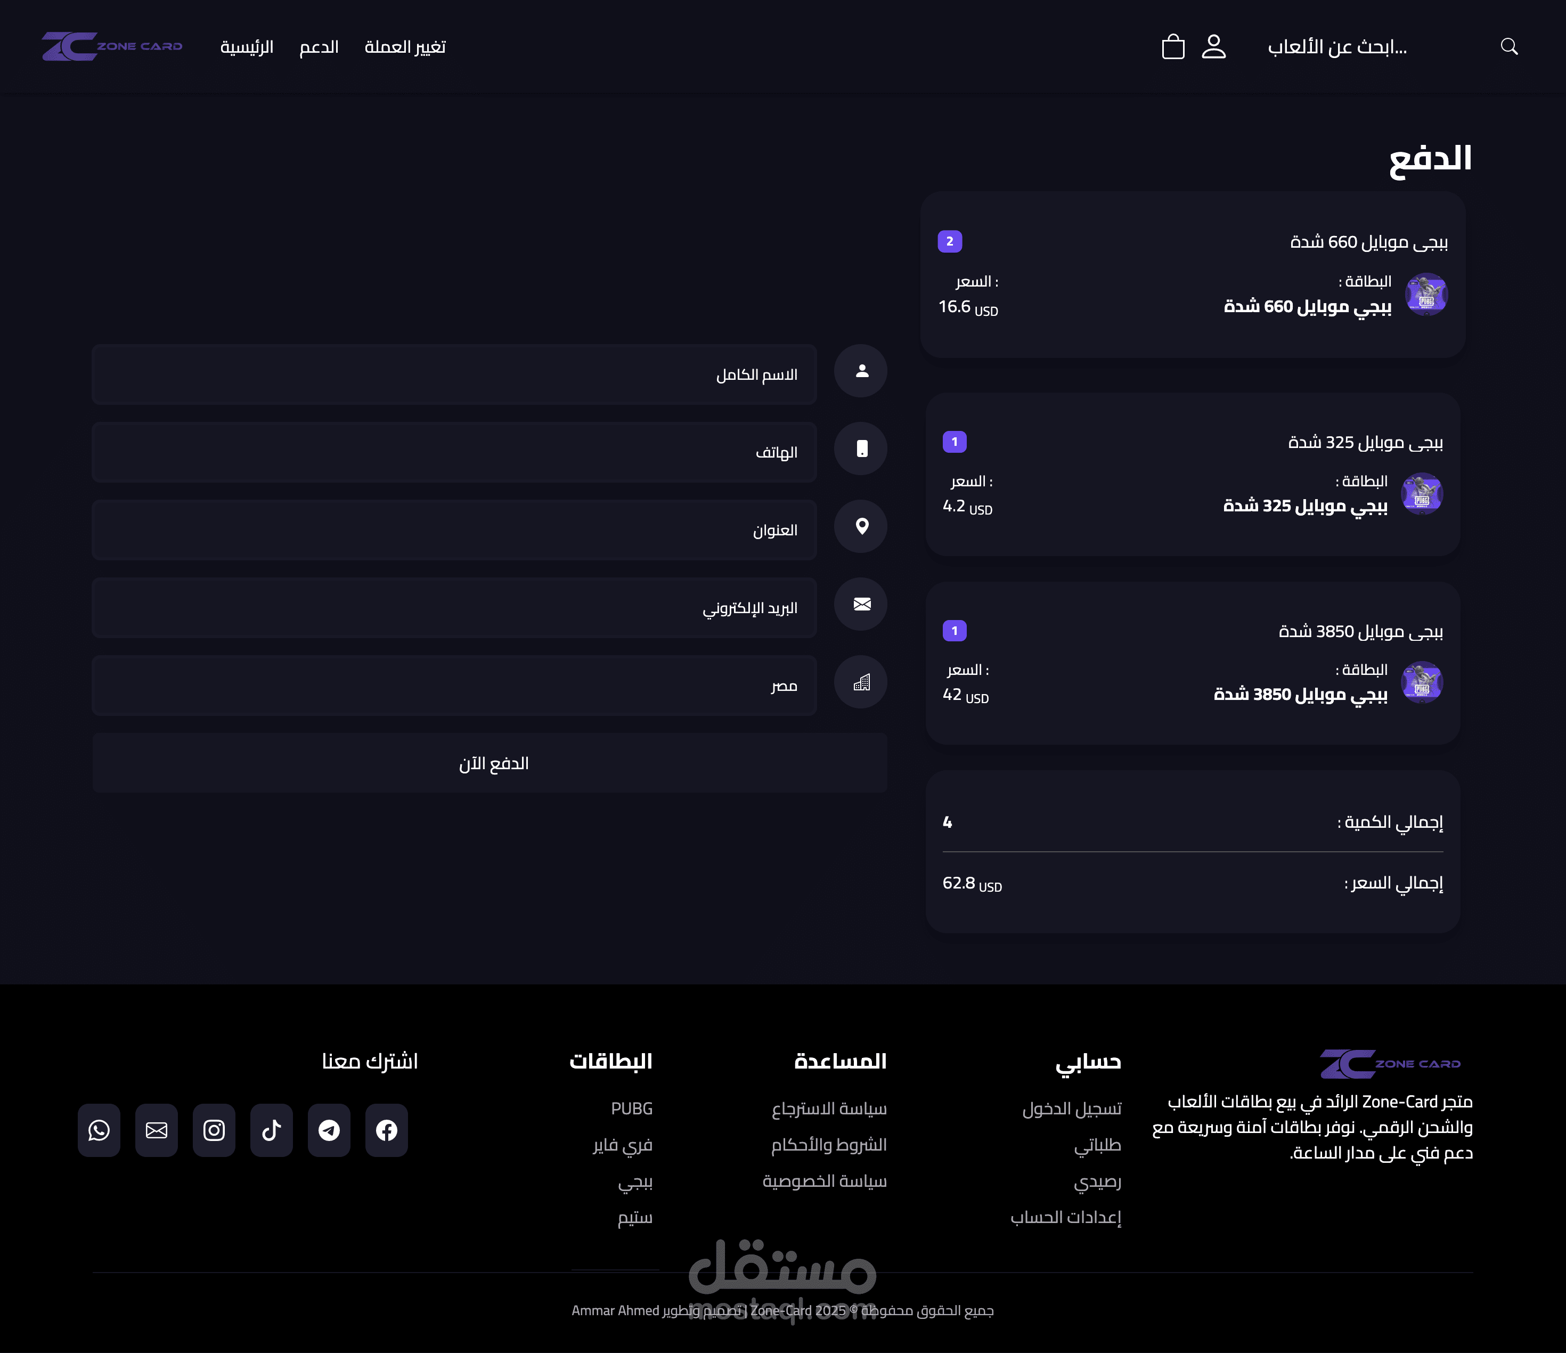Viewport: 1566px width, 1353px height.
Task: Open فري فاير link under البطاقات
Action: pos(623,1145)
